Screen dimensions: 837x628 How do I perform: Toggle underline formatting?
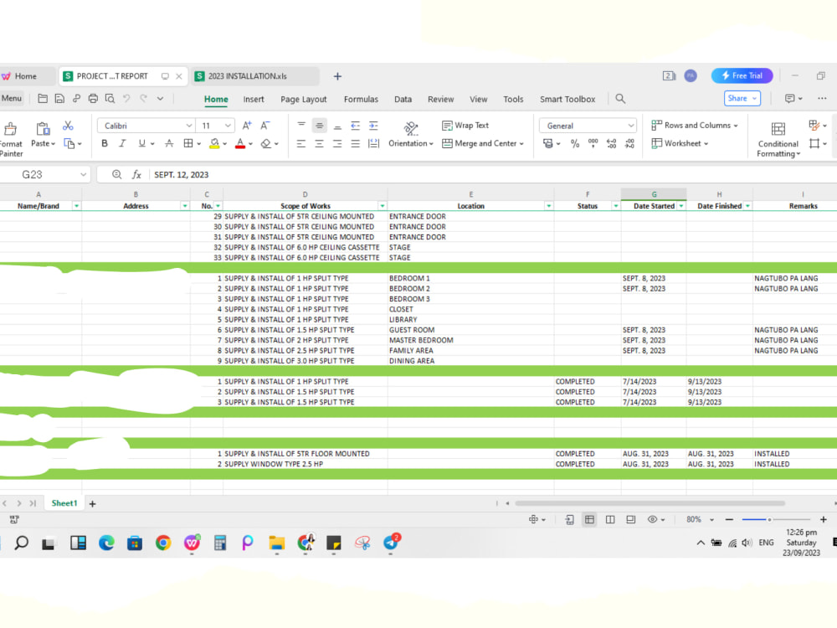point(141,143)
